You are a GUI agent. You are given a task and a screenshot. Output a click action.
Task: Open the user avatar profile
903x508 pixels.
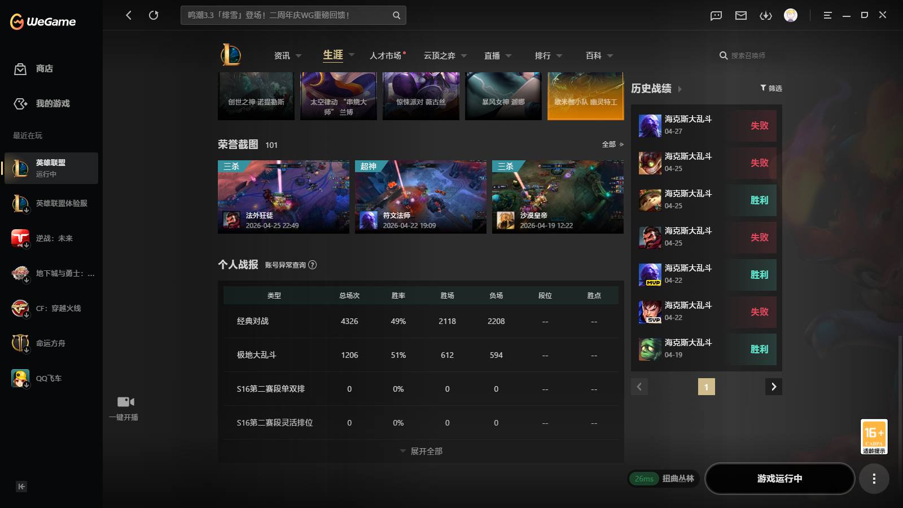pyautogui.click(x=791, y=15)
